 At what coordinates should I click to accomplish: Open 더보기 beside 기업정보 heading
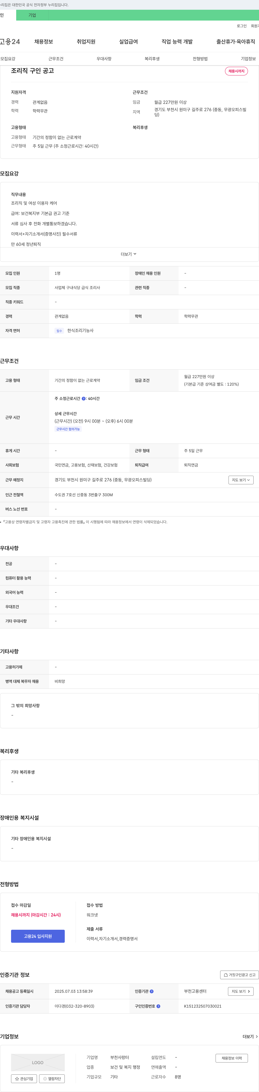click(x=250, y=1037)
